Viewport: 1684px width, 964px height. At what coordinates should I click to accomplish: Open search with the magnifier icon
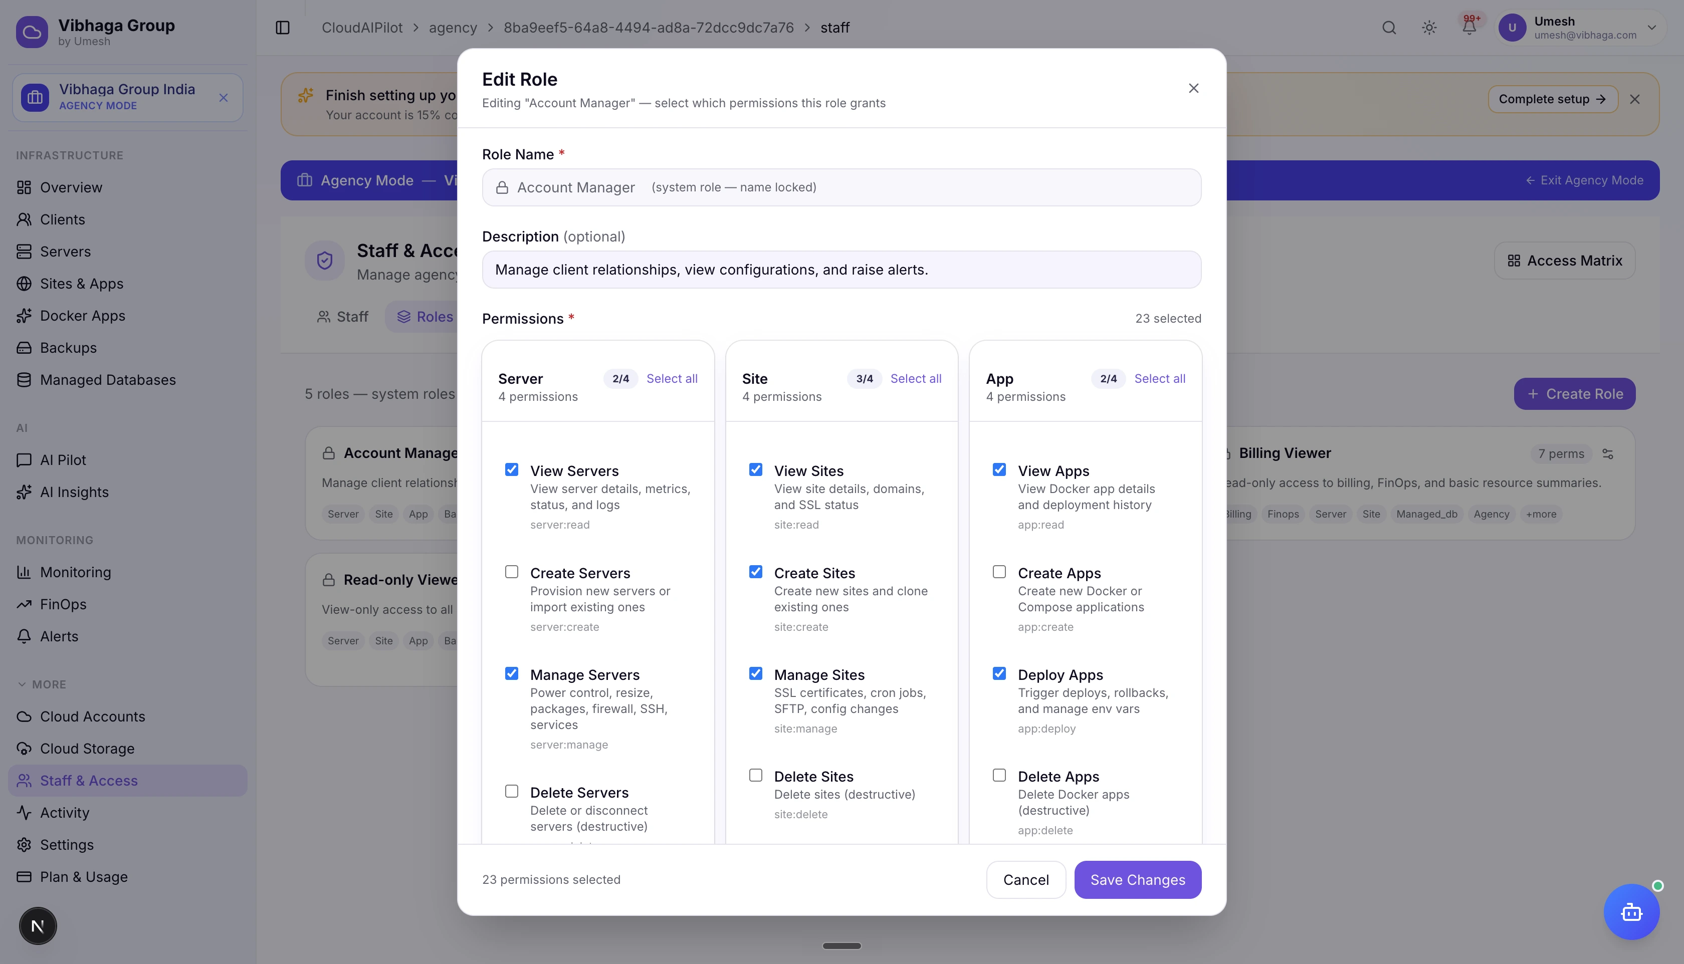click(x=1389, y=27)
